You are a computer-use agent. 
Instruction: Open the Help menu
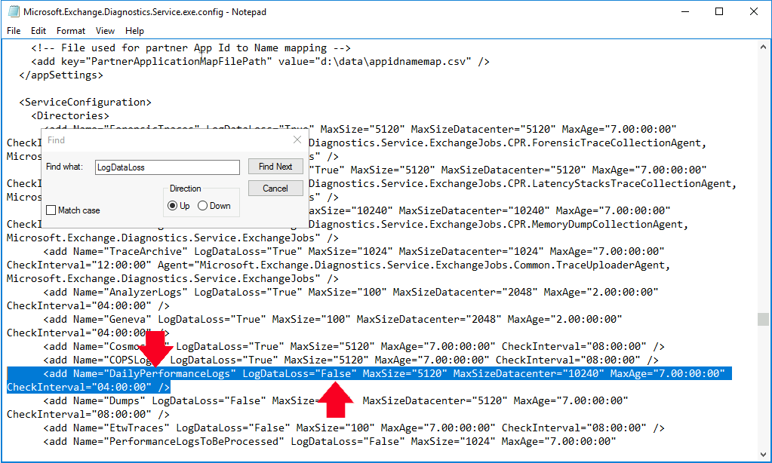tap(134, 30)
